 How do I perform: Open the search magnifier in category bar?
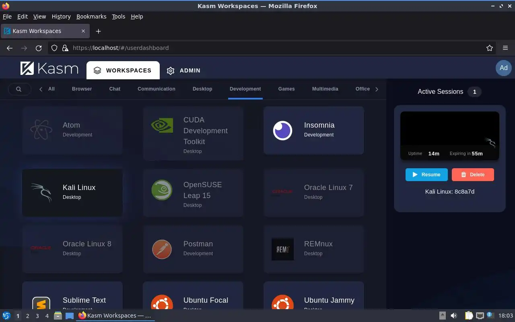[19, 89]
